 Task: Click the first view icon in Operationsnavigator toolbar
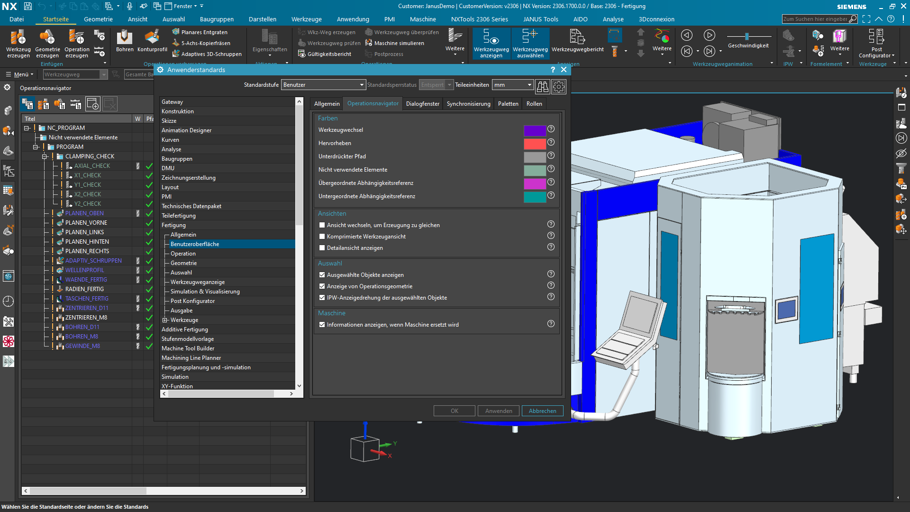point(27,104)
